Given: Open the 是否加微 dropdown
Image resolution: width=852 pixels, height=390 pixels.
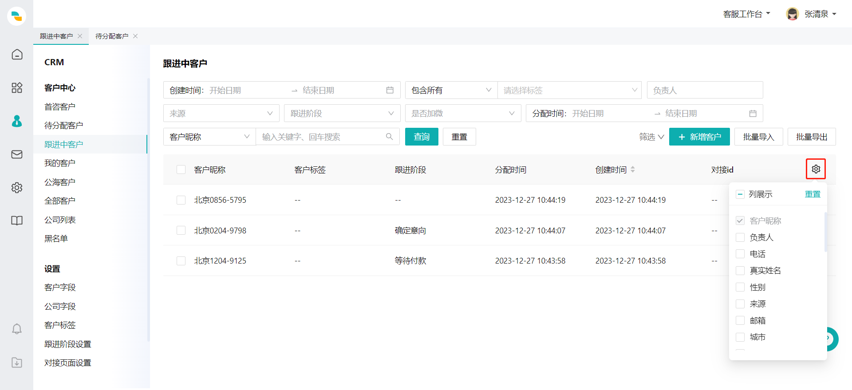Looking at the screenshot, I should coord(463,114).
